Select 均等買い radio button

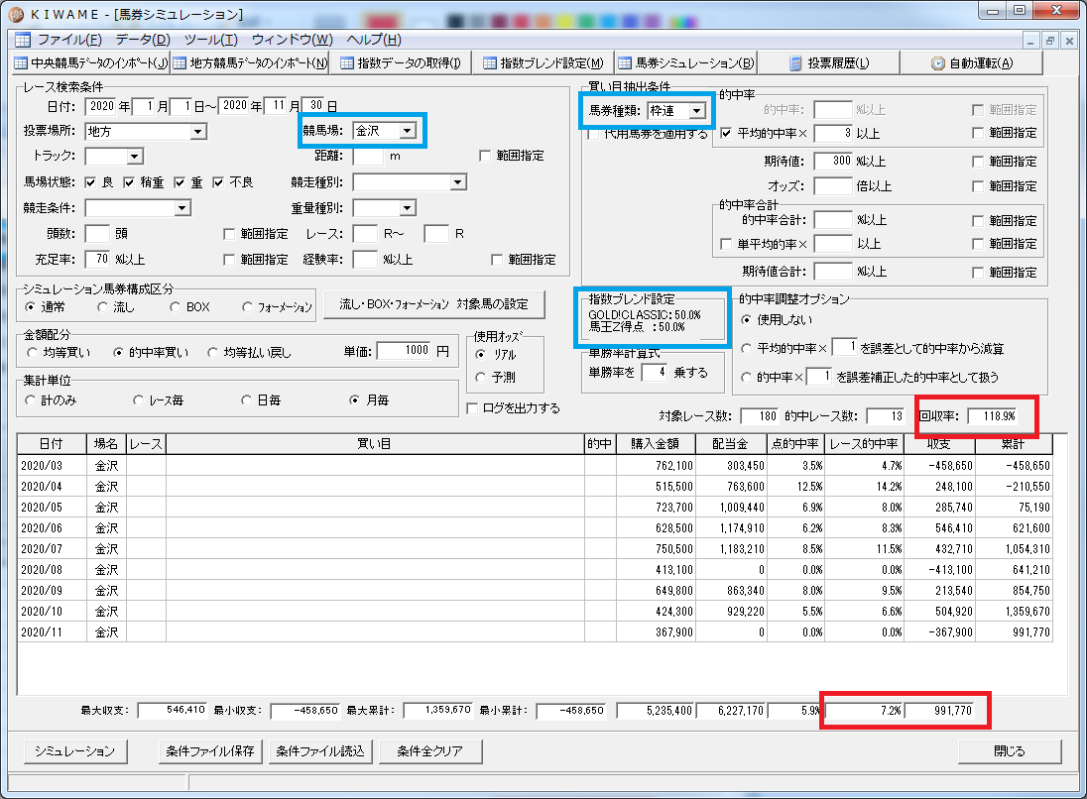tap(32, 353)
